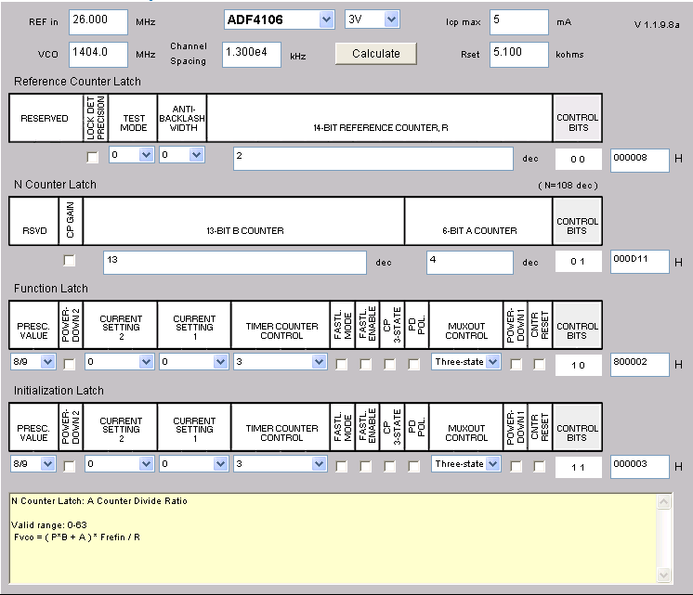Toggle Function Latch Fastlock Enable checkbox
Viewport: 693px width, 595px height.
point(365,365)
